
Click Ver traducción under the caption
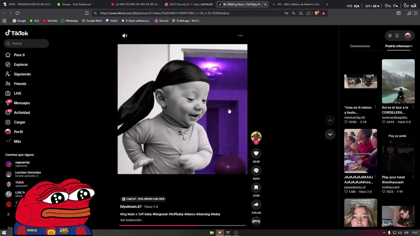point(131,220)
